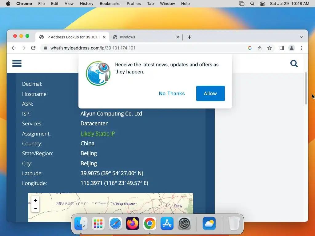Toggle Chrome side panel
Viewport: 315px width, 236px height.
coord(282,48)
